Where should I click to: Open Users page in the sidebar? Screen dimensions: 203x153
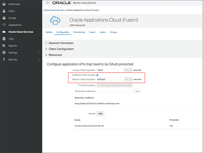pos(12,11)
